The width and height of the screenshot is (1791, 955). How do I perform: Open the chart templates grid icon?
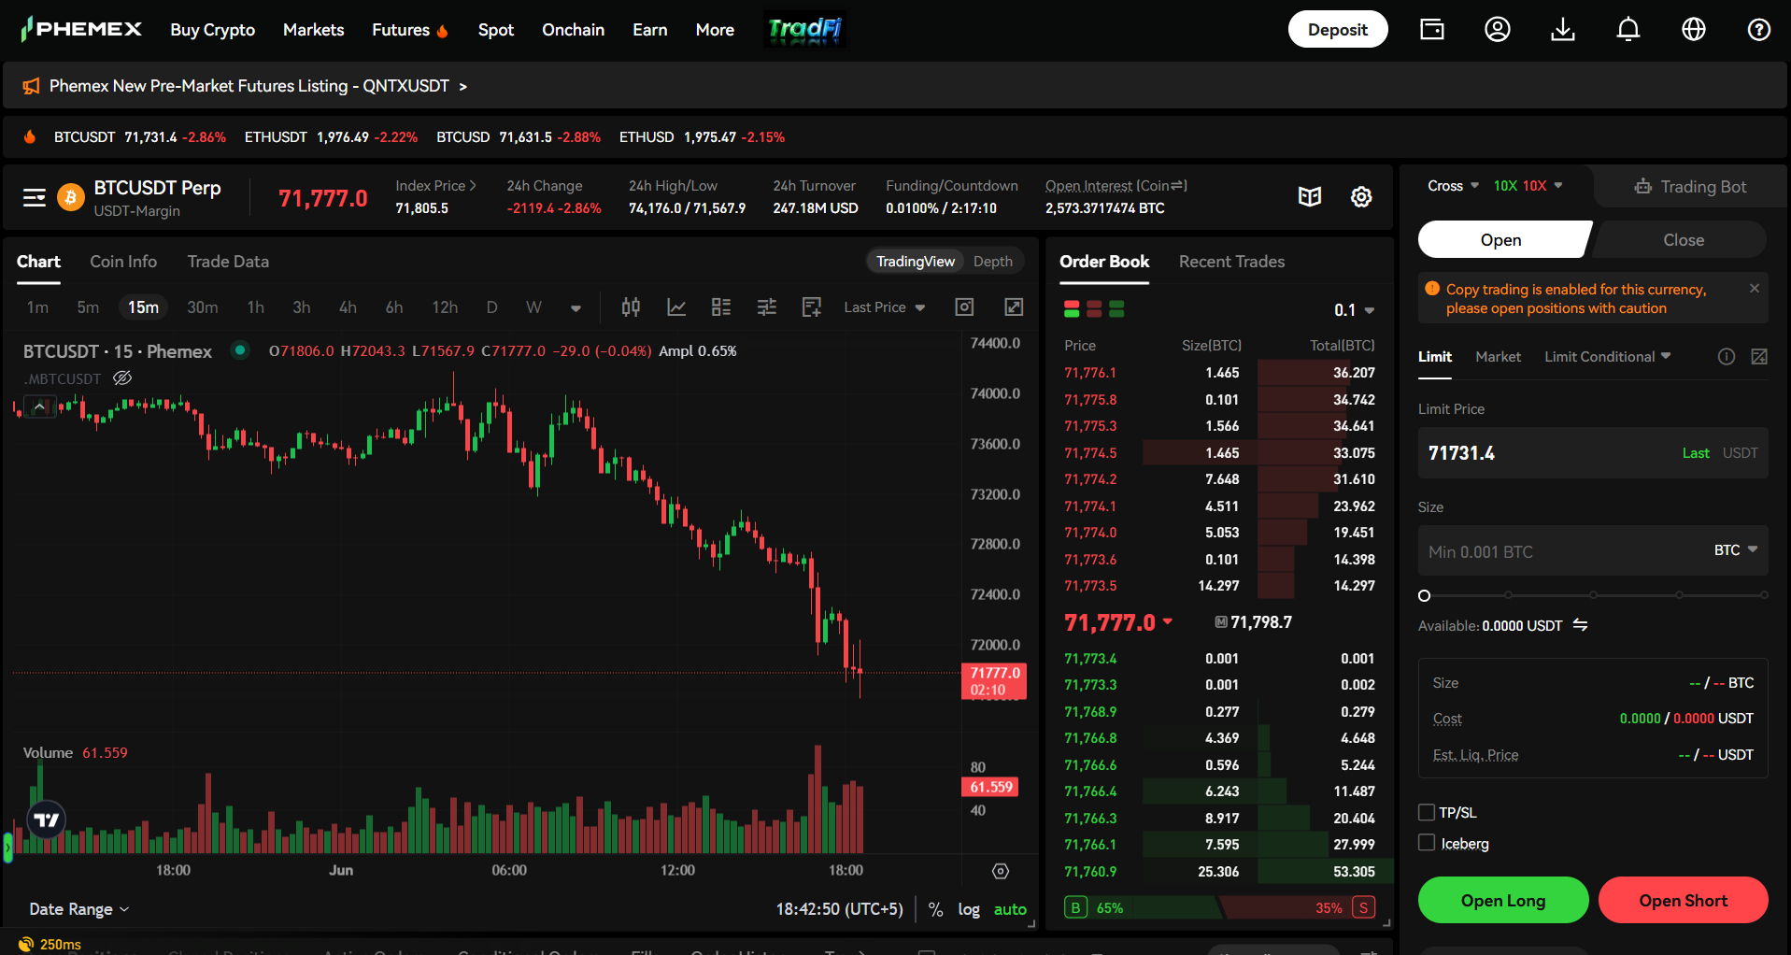pyautogui.click(x=721, y=307)
